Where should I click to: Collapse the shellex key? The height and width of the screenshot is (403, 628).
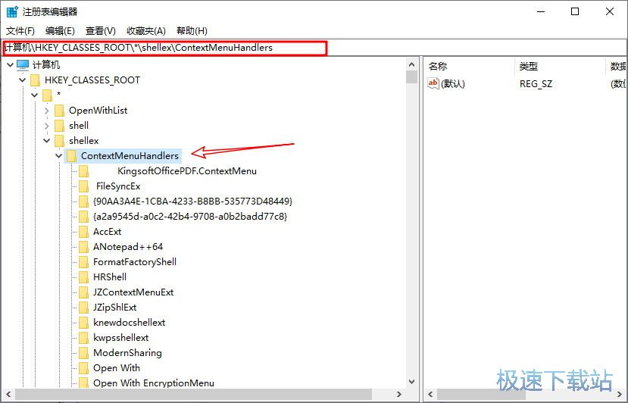click(x=46, y=141)
